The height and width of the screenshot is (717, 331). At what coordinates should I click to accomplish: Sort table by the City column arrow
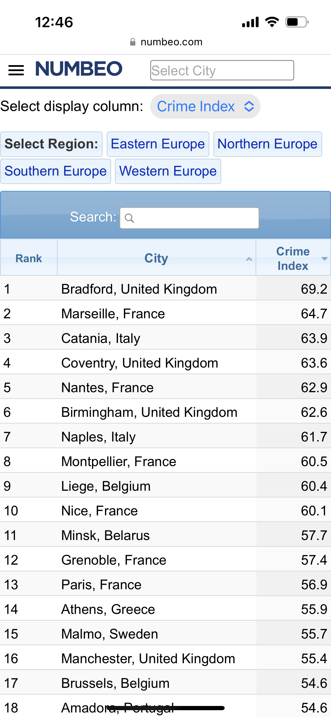(x=249, y=259)
